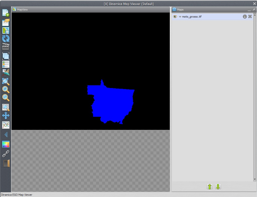Save the map with the floppy disk icon
The width and height of the screenshot is (257, 197).
(6, 31)
